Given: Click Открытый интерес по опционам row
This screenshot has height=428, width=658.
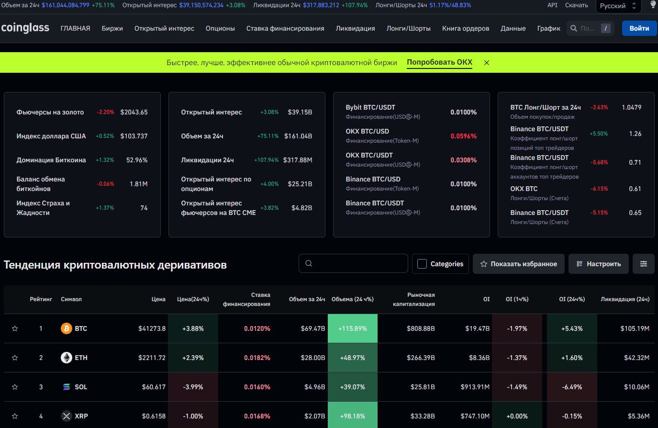Looking at the screenshot, I should pos(246,184).
